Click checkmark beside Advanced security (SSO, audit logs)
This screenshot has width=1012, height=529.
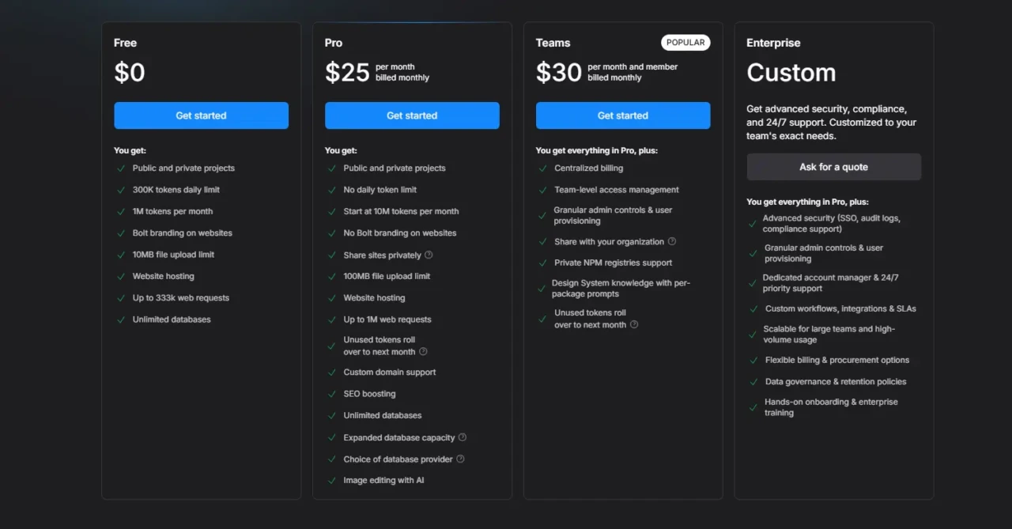pyautogui.click(x=753, y=224)
